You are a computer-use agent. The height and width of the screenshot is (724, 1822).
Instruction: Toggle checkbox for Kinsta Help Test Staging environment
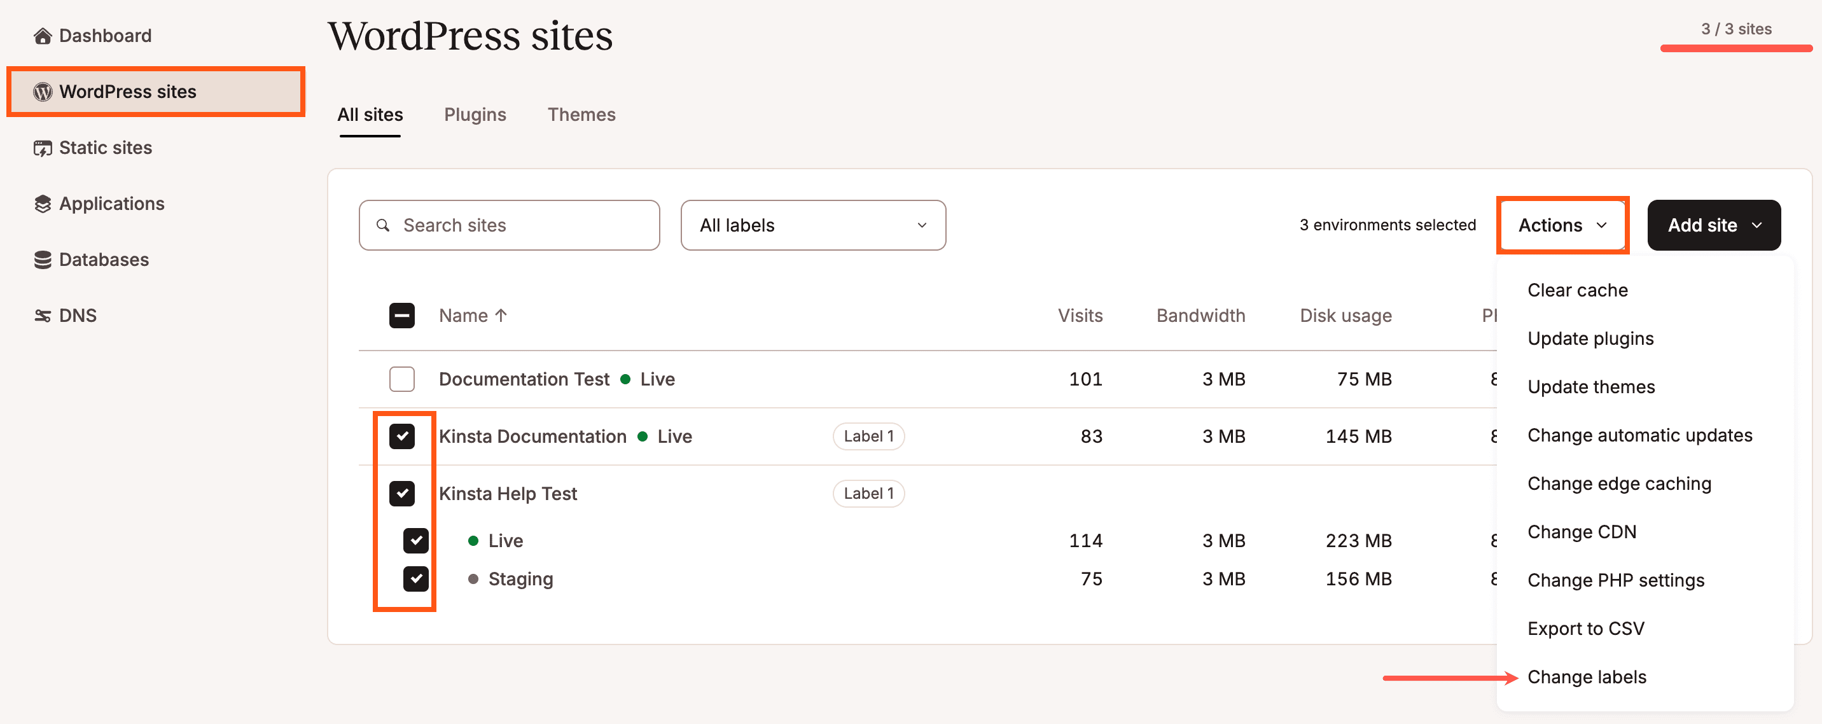click(415, 578)
